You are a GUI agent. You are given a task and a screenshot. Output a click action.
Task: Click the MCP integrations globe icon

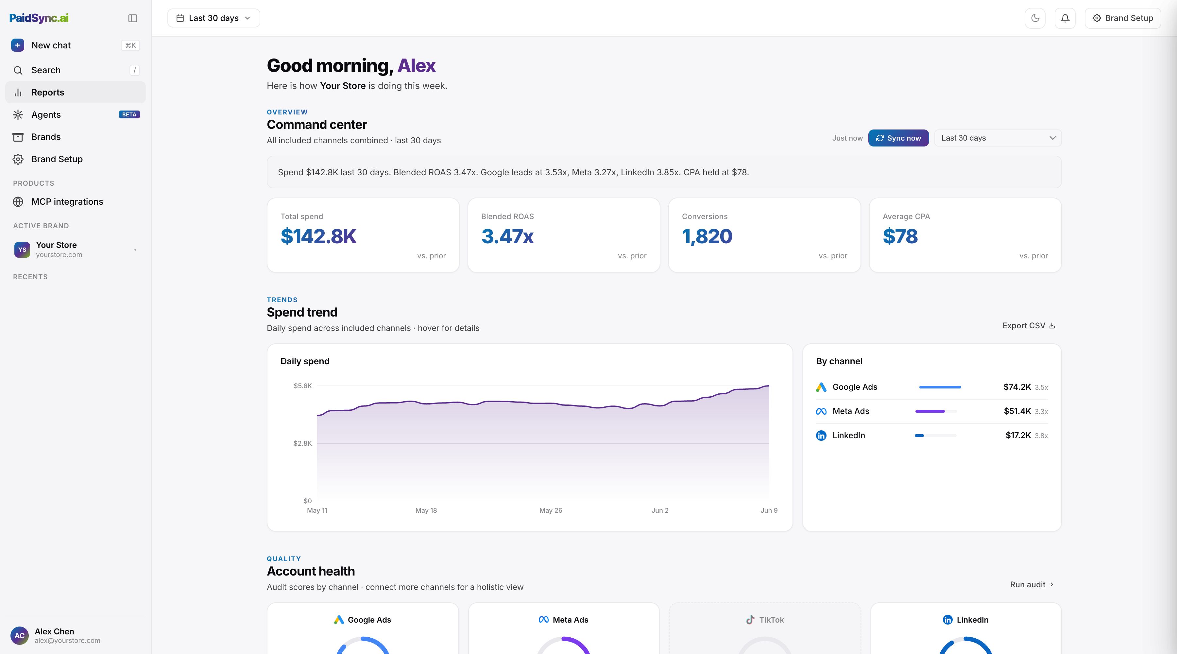tap(18, 201)
